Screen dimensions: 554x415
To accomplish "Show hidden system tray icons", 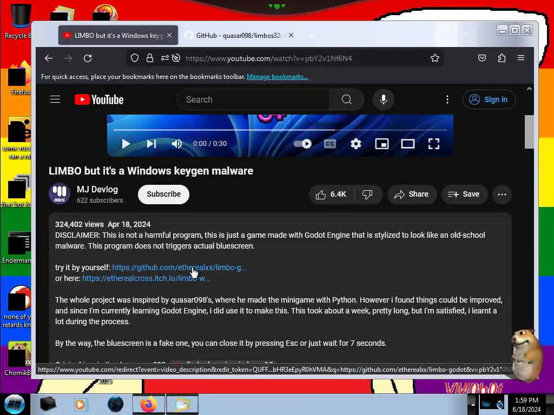I will tap(472, 404).
